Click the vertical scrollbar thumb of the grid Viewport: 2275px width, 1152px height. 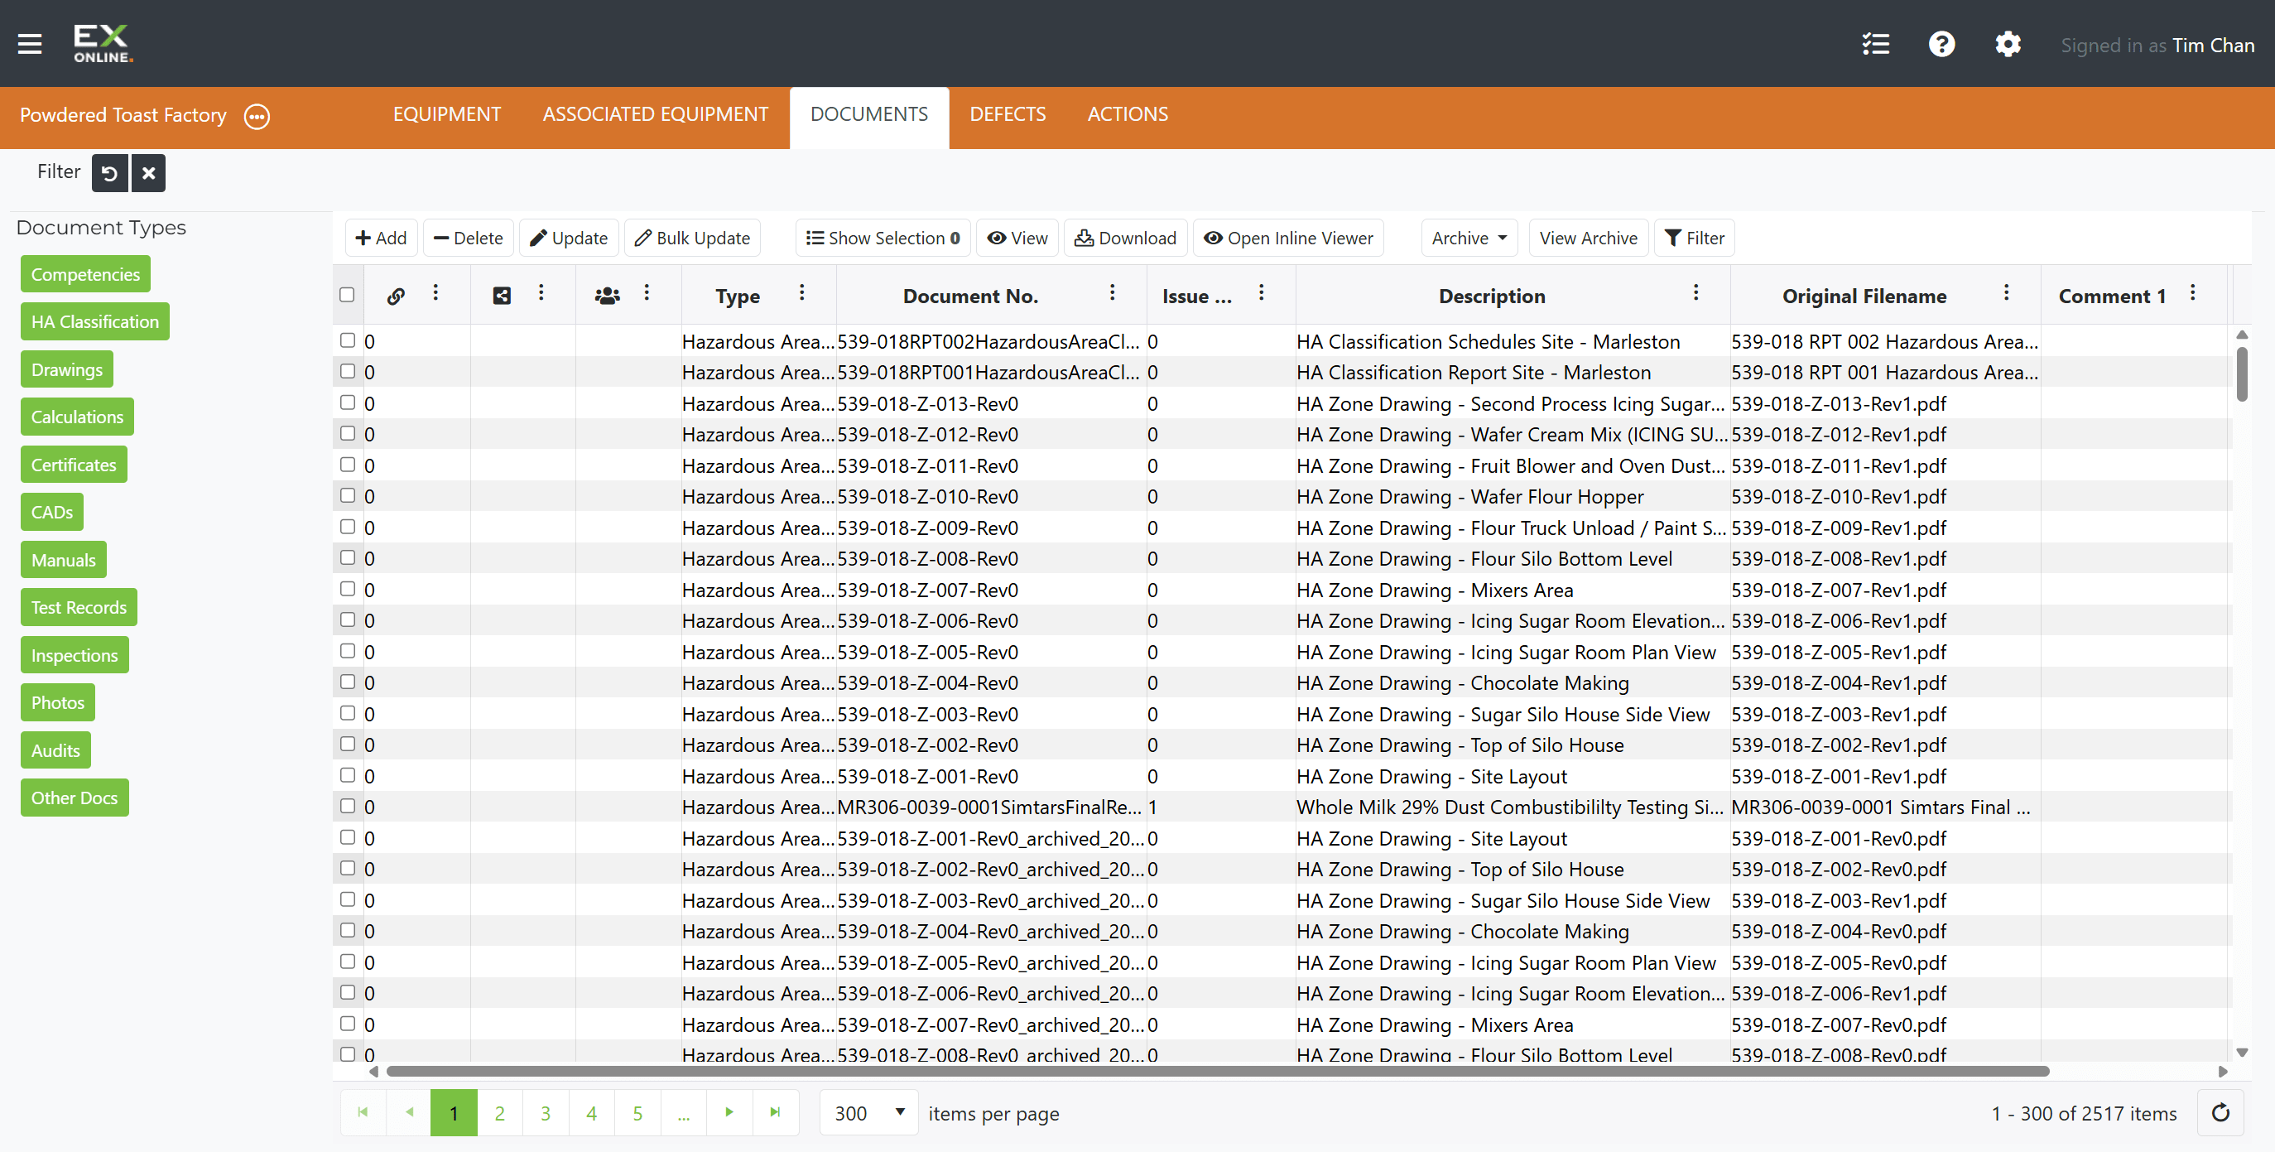2241,374
